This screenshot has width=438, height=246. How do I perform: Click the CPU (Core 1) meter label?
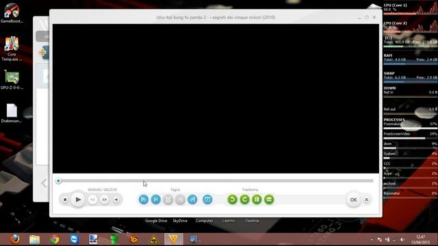pos(396,5)
